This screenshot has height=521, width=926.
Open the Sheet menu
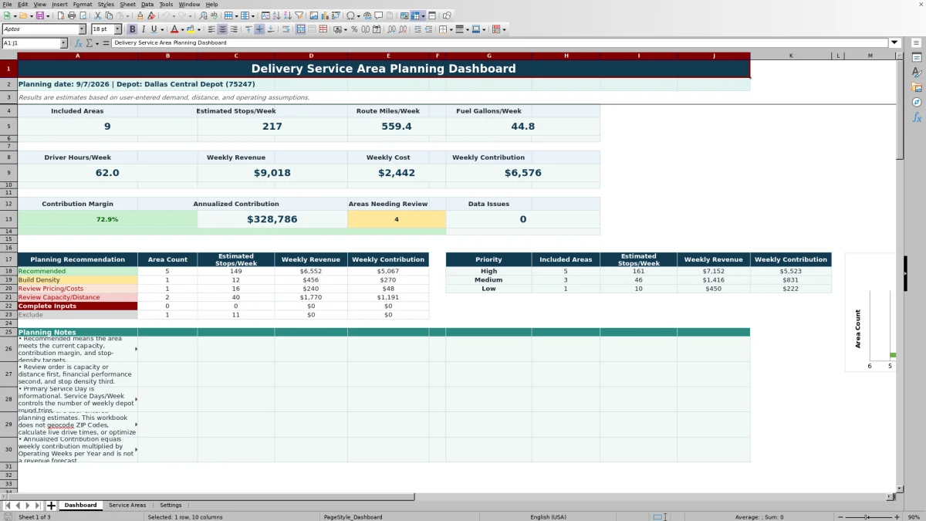127,4
